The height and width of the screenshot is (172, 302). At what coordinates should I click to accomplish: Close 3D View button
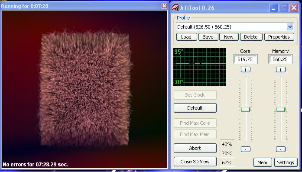tap(195, 162)
